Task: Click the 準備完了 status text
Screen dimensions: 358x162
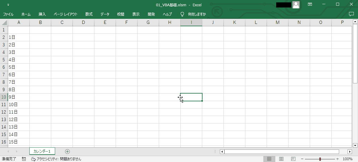Action: [x=9, y=159]
